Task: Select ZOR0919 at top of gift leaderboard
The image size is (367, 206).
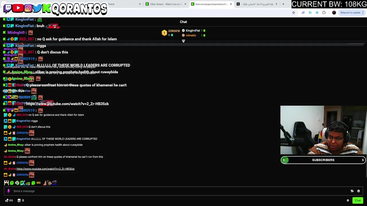Action: (174, 31)
